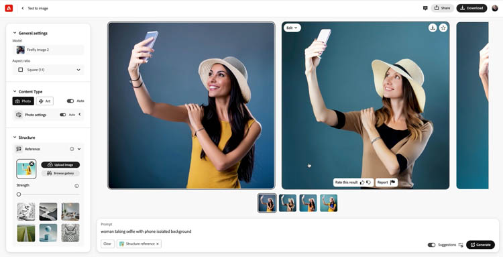Select the Photo content type
Viewport: 503px width, 257px height.
23,101
